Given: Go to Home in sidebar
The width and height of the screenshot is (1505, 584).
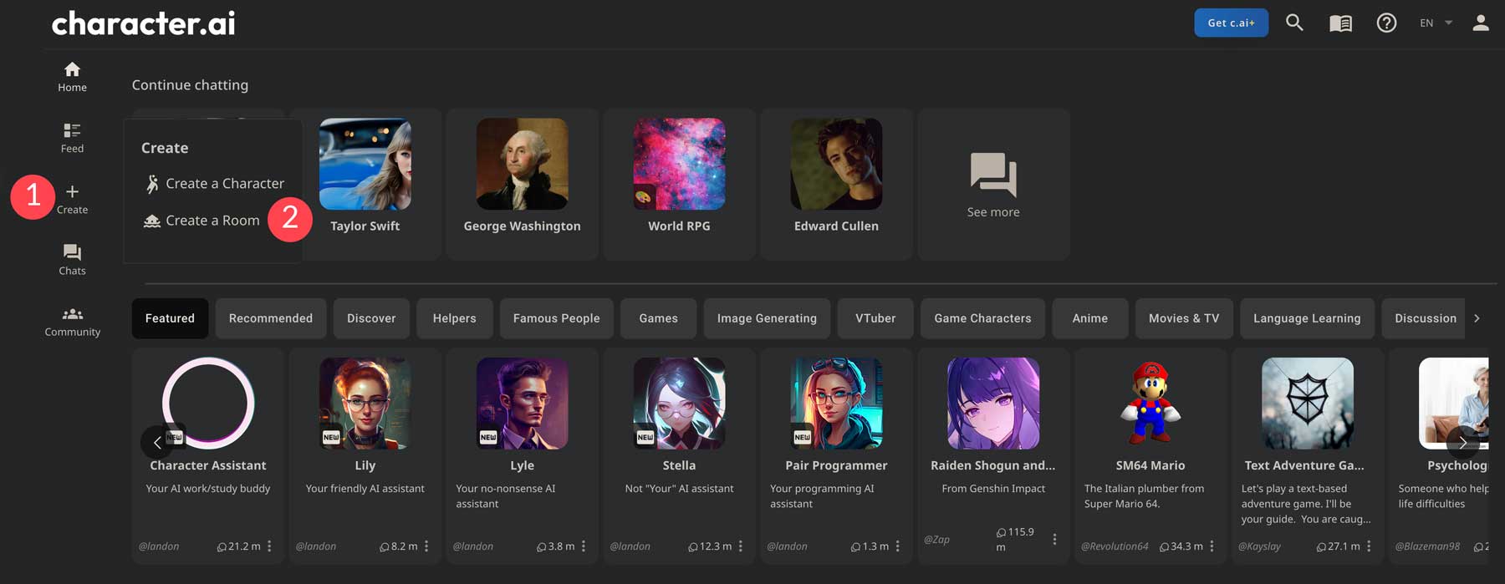Looking at the screenshot, I should click(72, 76).
